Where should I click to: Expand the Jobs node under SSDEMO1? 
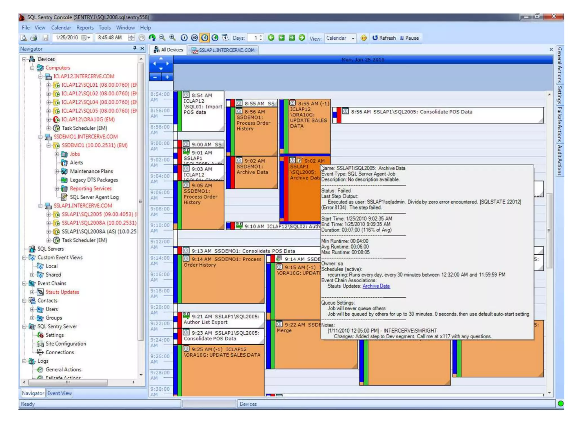(57, 154)
